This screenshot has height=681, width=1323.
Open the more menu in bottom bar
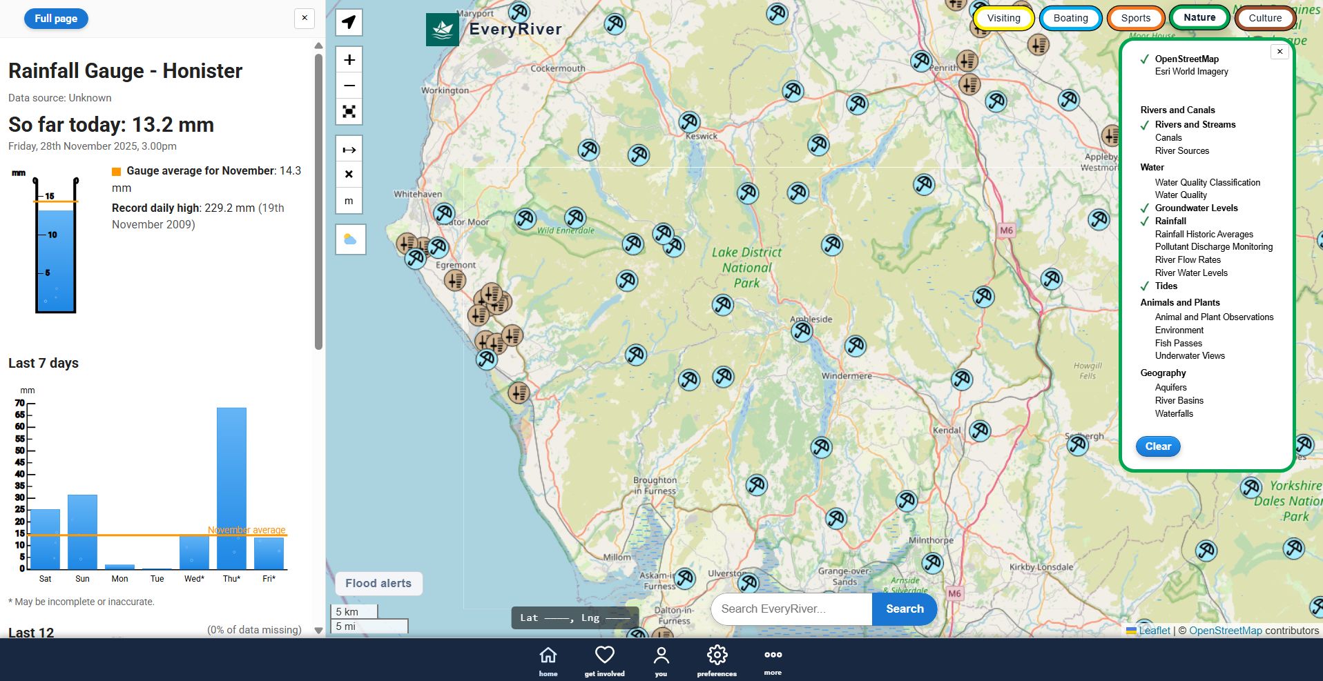coord(773,660)
